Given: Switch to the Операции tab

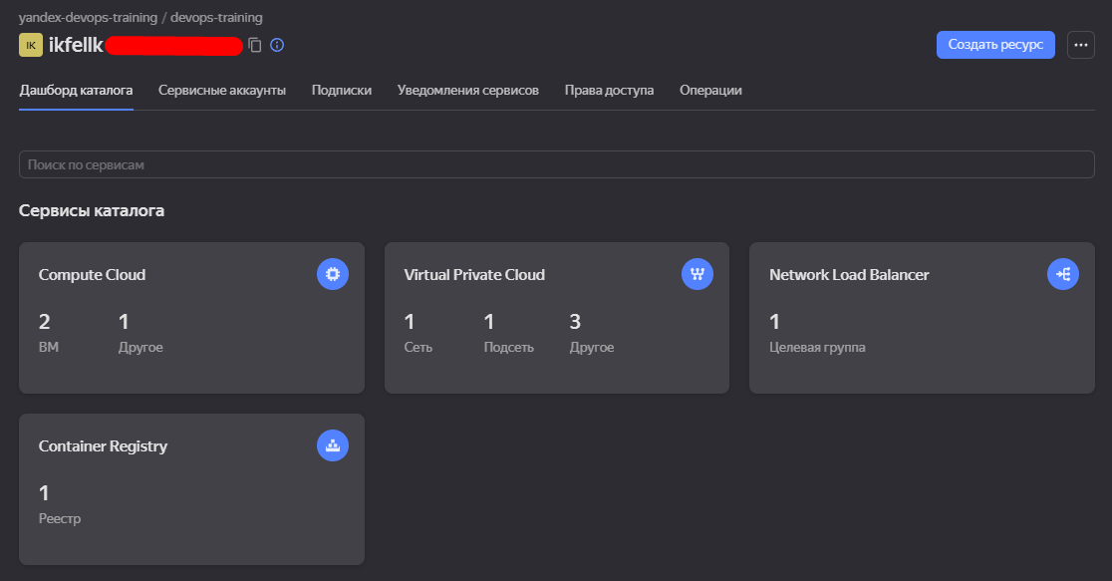Looking at the screenshot, I should [x=710, y=91].
